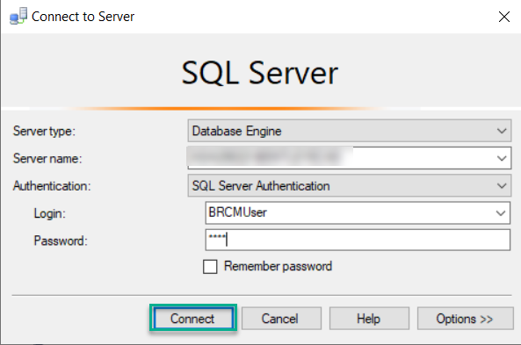Image resolution: width=521 pixels, height=345 pixels.
Task: Click the 'Remember password' label text
Action: point(279,266)
